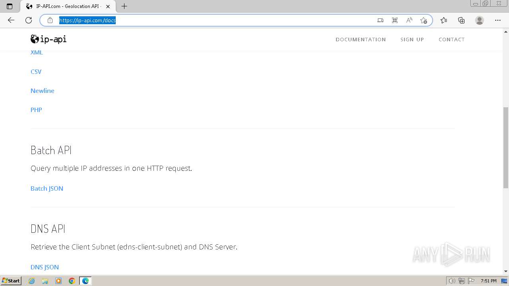This screenshot has height=286, width=509.
Task: Open the browser profile avatar
Action: pos(480,20)
